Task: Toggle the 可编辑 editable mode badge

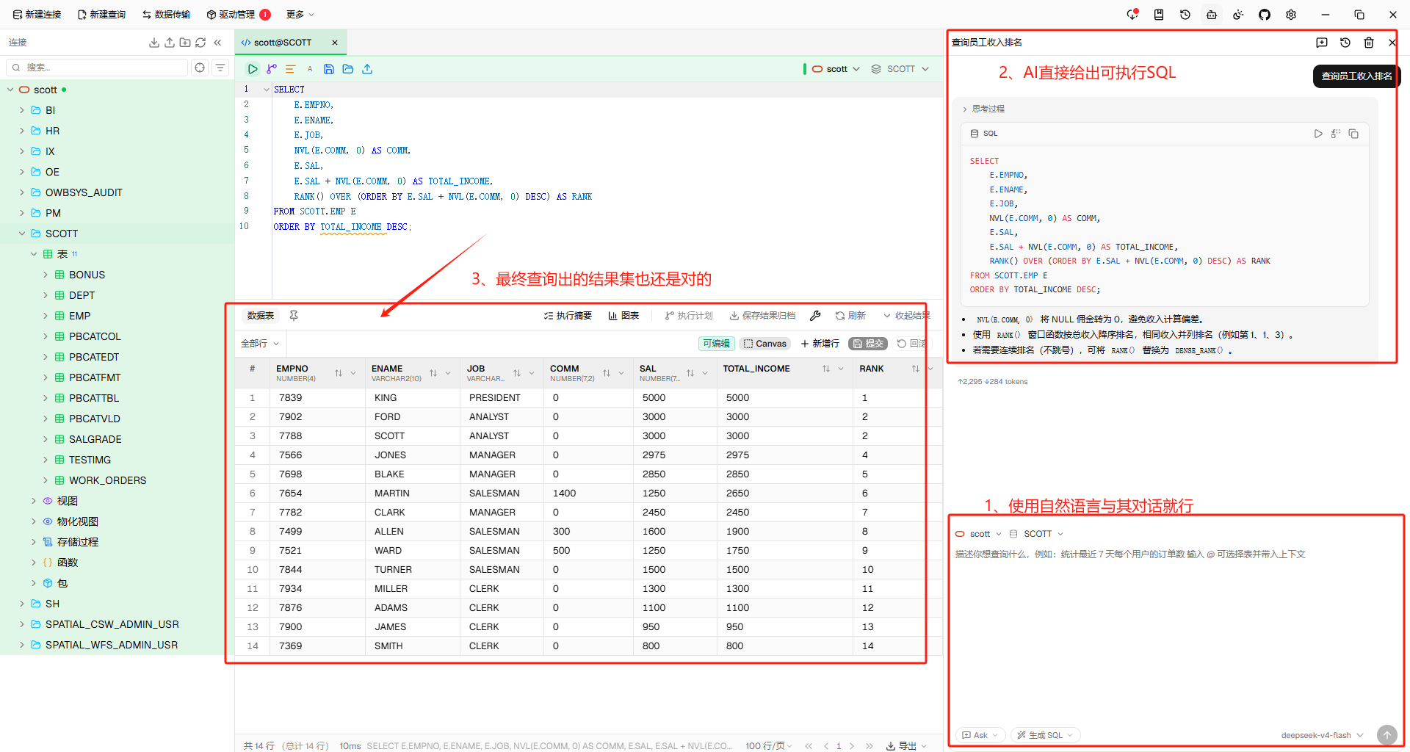Action: click(716, 344)
